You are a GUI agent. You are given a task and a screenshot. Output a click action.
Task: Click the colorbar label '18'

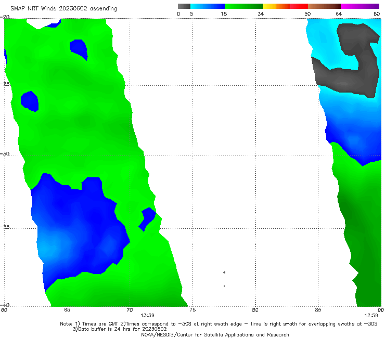point(224,14)
